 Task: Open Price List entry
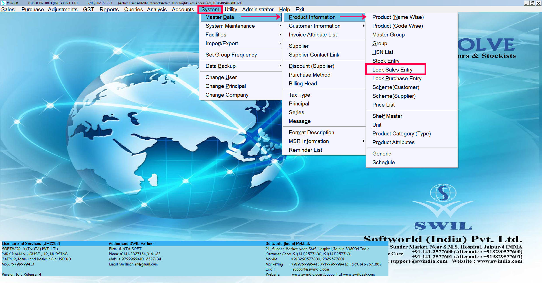[x=412, y=105]
